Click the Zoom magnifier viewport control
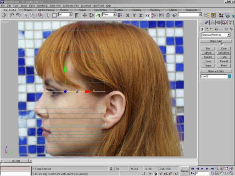This screenshot has height=176, width=235. (217, 169)
